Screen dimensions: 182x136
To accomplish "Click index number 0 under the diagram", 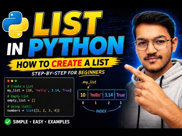I will 83,103.
